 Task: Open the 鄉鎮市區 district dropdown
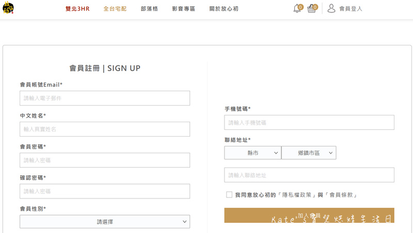309,153
